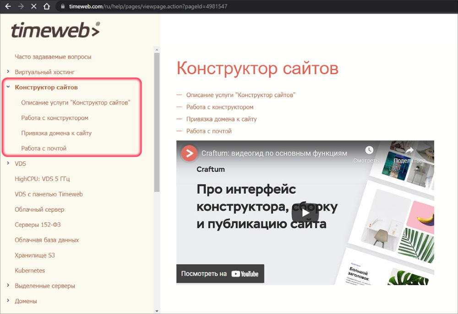
Task: Open 'Виртуальный хостинг' sidebar item
Action: click(x=45, y=72)
